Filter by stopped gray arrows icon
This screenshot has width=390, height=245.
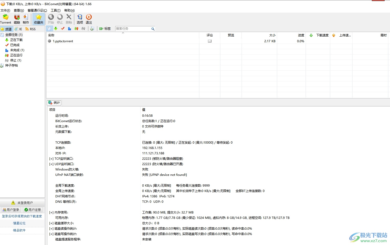[x=83, y=29]
